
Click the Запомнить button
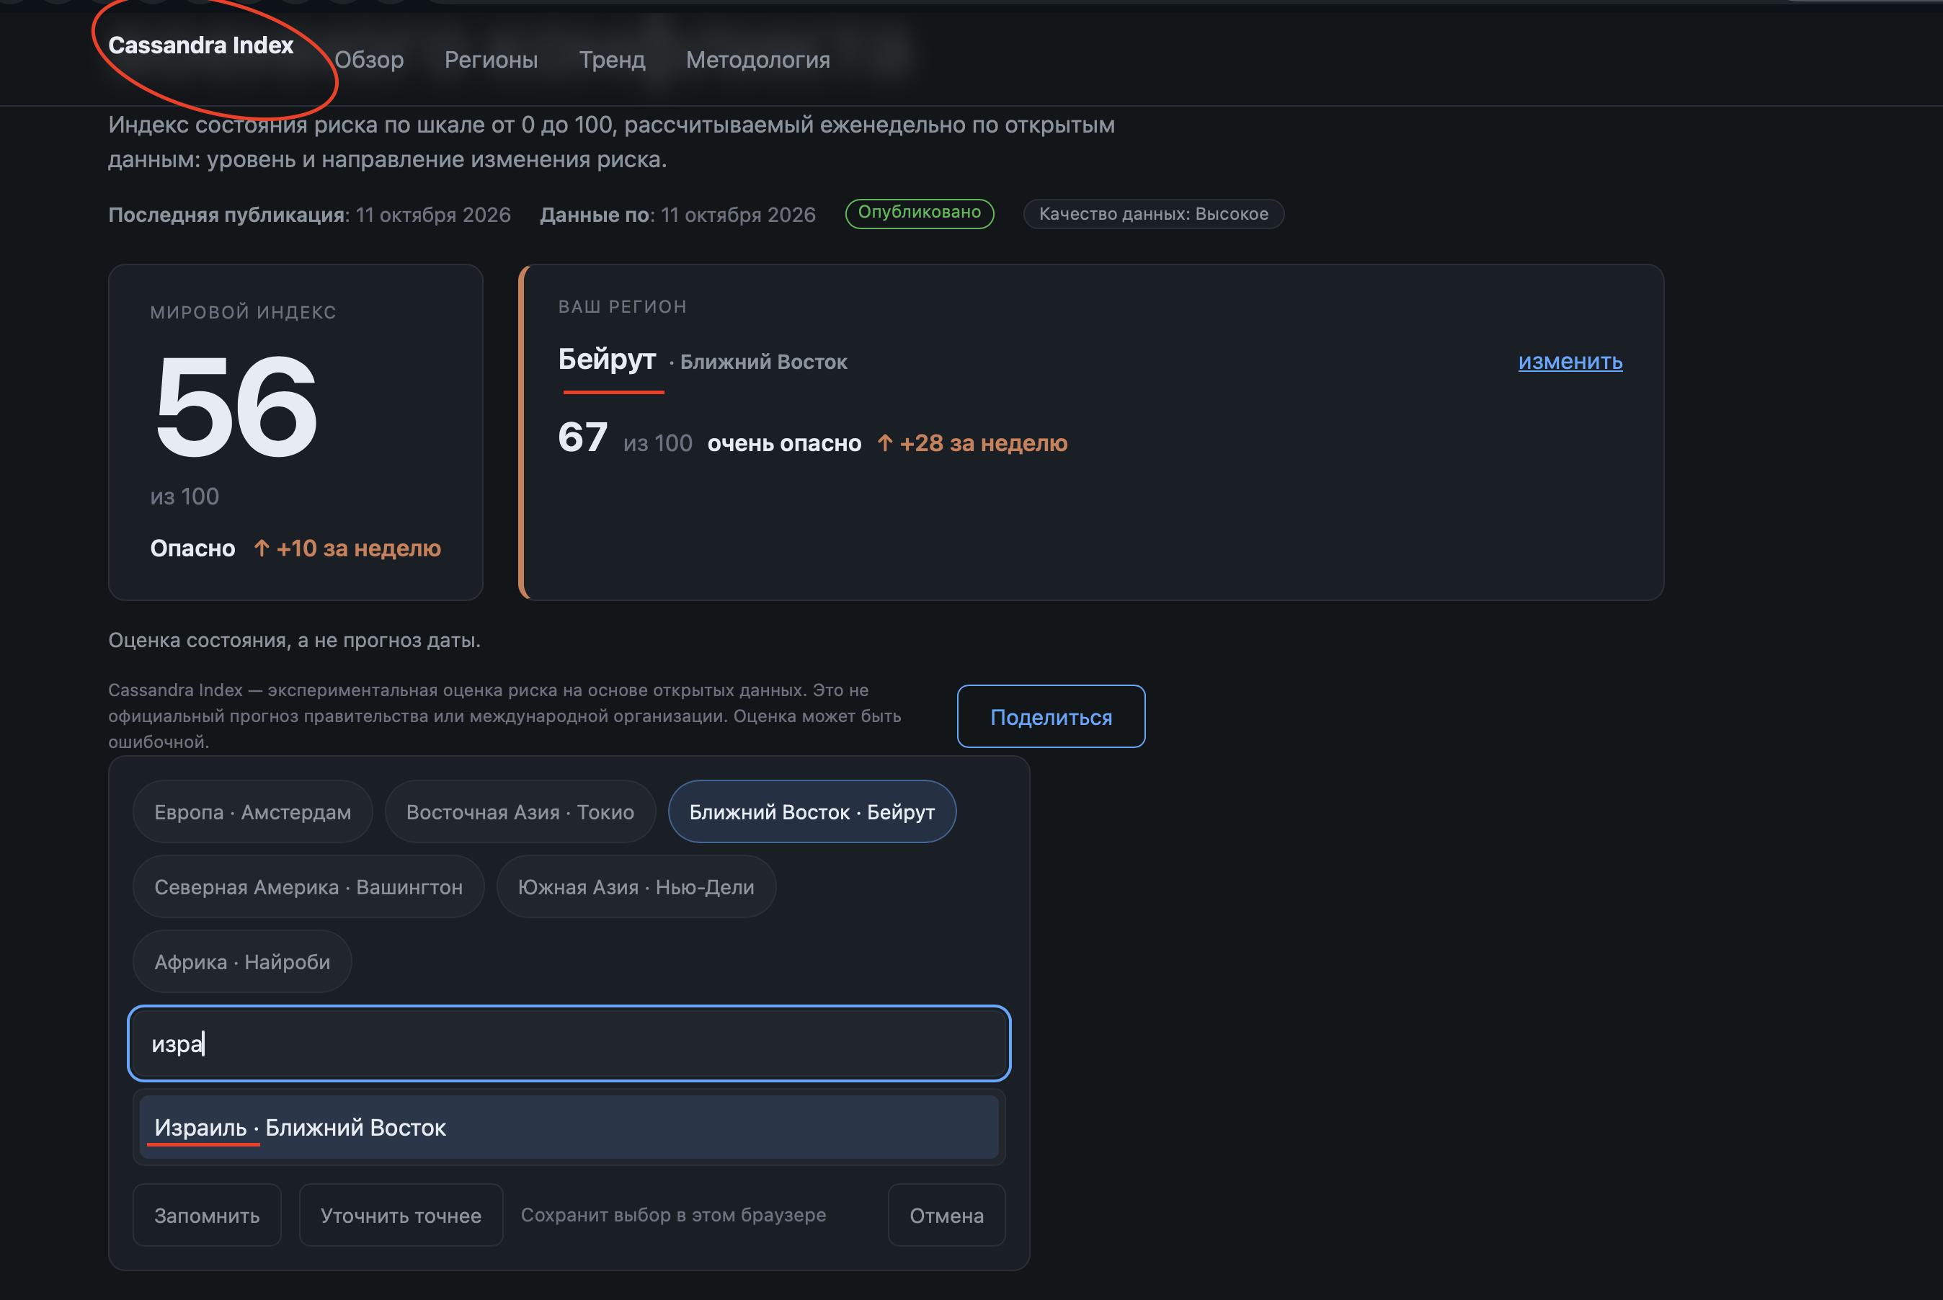click(x=208, y=1214)
